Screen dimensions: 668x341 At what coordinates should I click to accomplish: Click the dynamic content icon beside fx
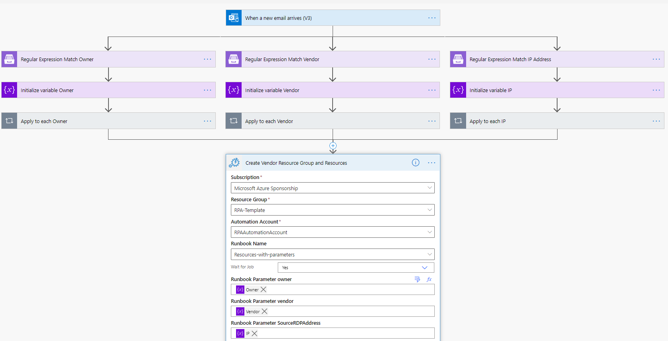(x=417, y=279)
